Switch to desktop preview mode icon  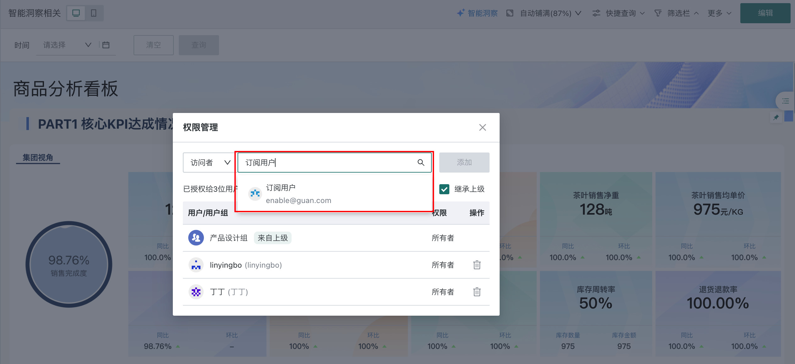[76, 13]
